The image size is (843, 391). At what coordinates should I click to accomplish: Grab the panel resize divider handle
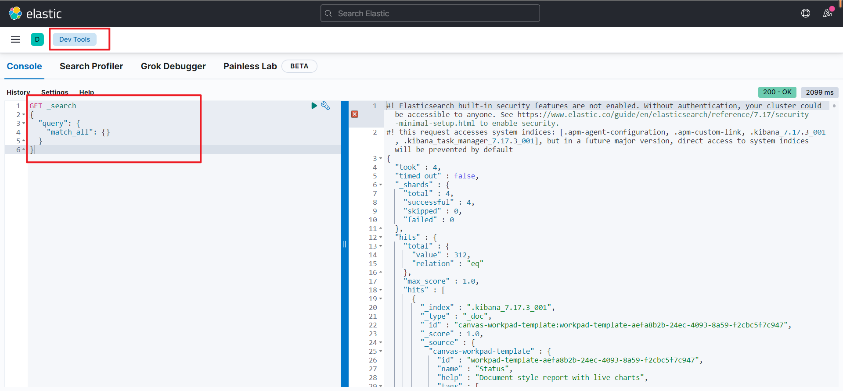tap(345, 244)
